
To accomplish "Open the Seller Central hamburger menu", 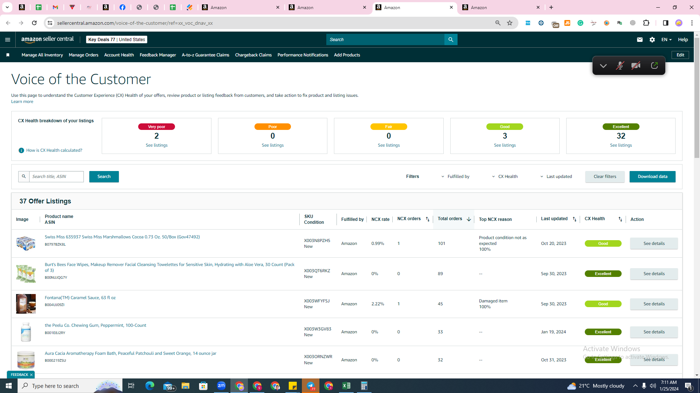I will [8, 40].
